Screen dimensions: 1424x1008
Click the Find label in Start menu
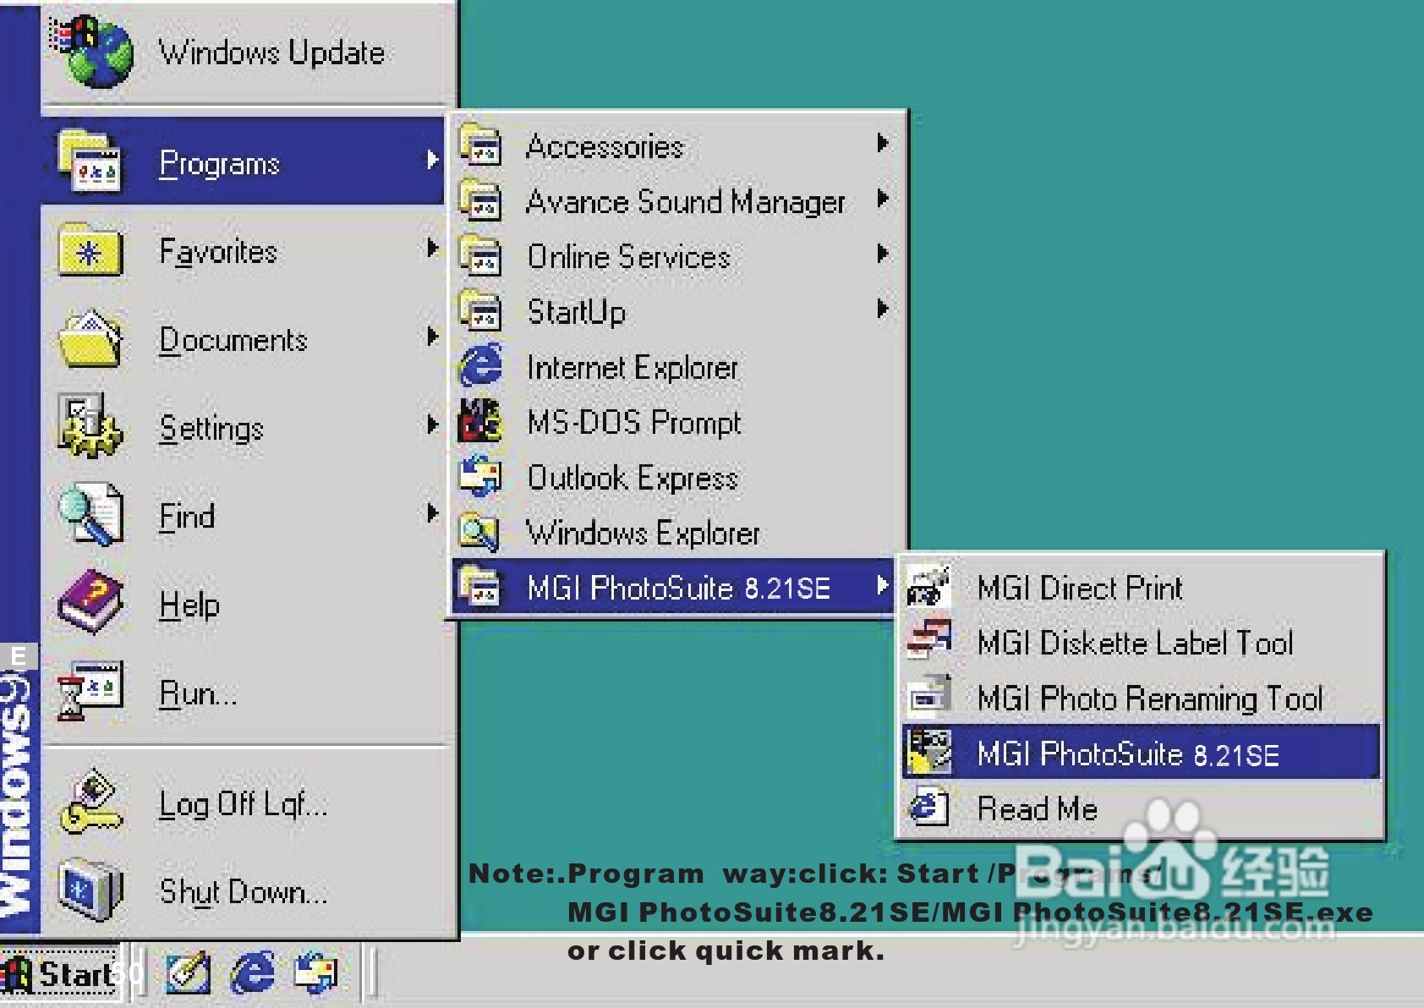(187, 516)
